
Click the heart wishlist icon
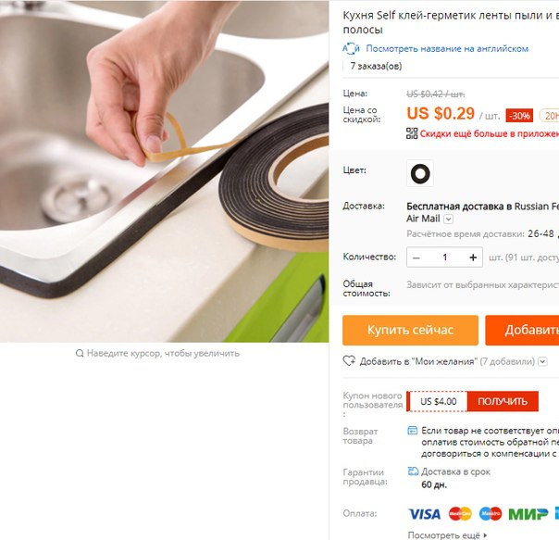click(x=349, y=361)
